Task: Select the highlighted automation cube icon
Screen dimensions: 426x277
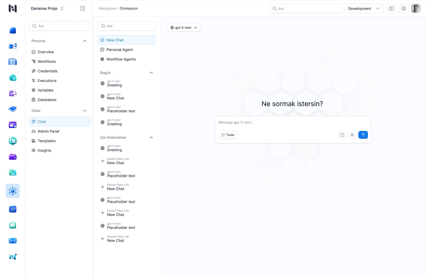Action: pos(13,191)
